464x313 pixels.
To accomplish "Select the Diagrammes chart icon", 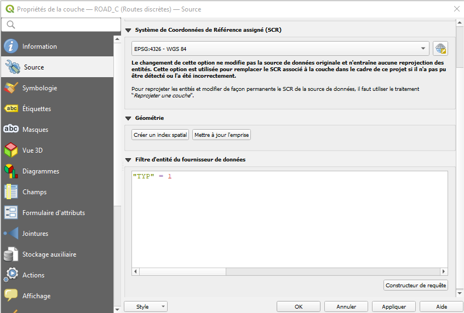I will coord(11,171).
